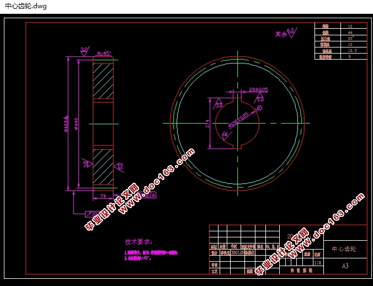Viewport: 373px width, 286px height.
Task: Click the 44 value in parameter table
Action: point(350,32)
